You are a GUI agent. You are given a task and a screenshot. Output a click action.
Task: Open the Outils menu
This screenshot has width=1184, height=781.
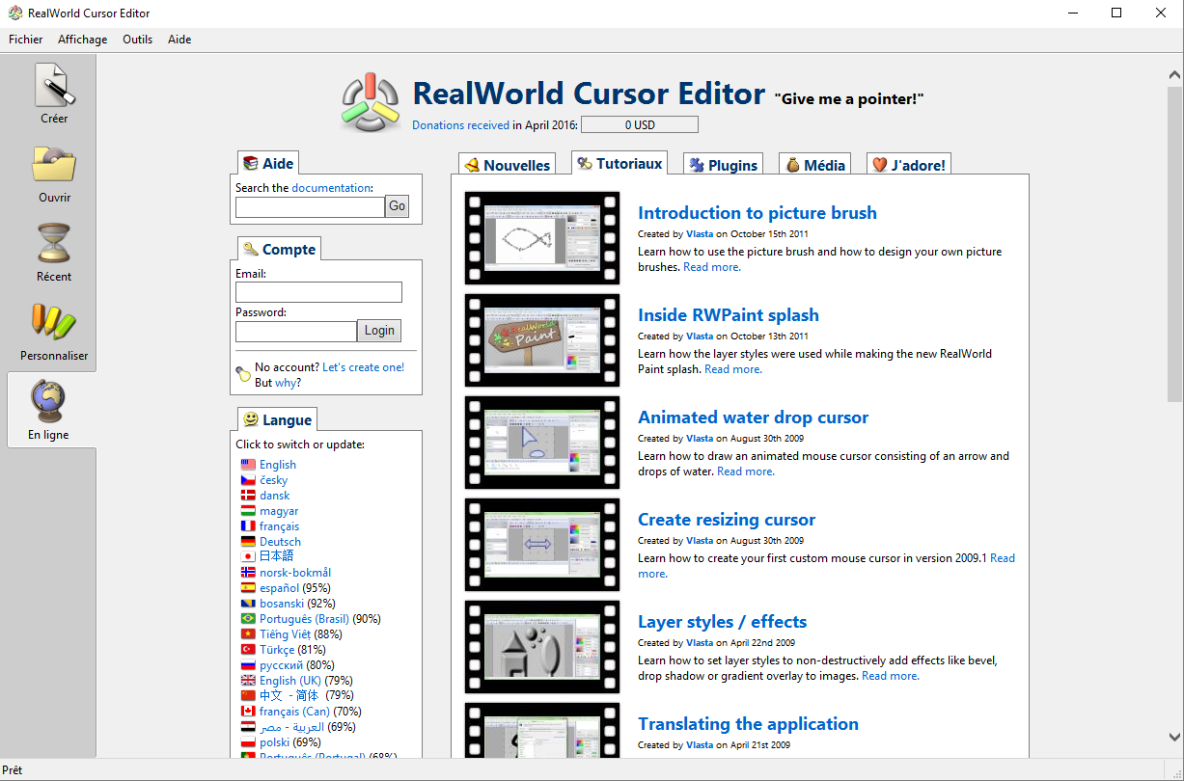click(x=137, y=40)
